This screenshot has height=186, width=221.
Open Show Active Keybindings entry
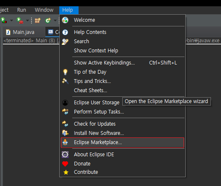click(x=123, y=63)
